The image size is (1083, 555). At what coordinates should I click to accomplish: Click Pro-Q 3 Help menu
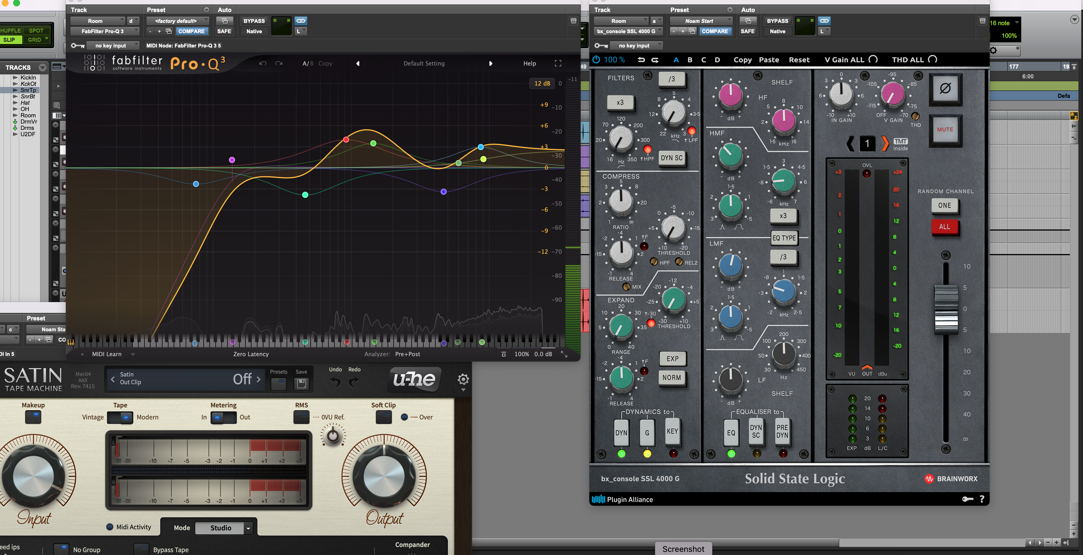pos(529,64)
